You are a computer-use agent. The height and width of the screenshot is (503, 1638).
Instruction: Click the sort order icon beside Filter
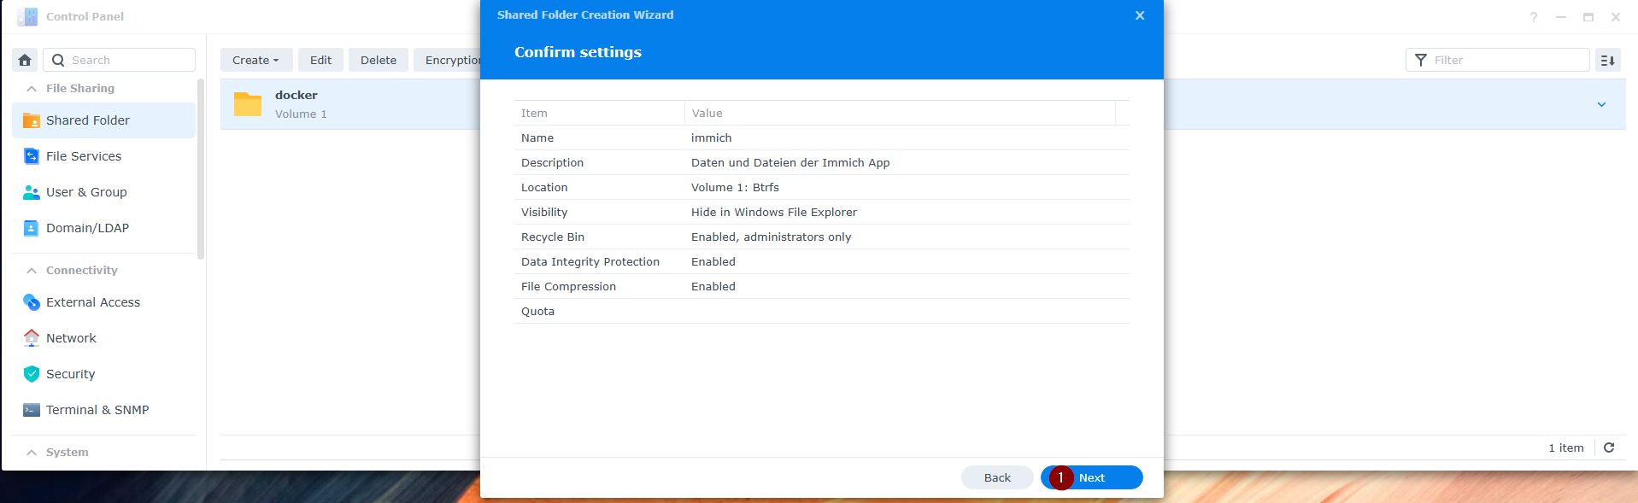[x=1607, y=60]
